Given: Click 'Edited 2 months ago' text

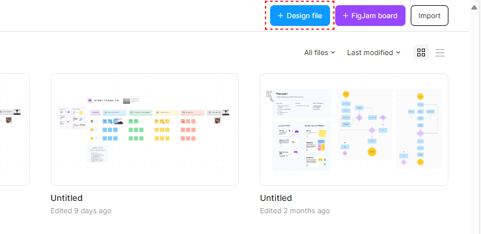Looking at the screenshot, I should click(295, 211).
